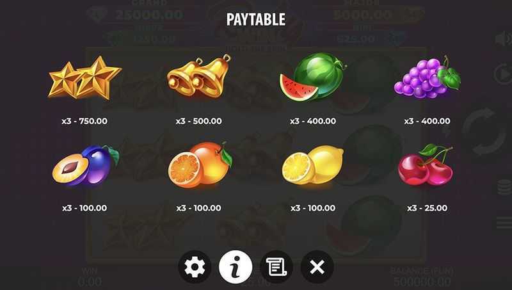Image resolution: width=512 pixels, height=290 pixels.
Task: Click the x3 - 750.00 payout text
Action: 84,121
